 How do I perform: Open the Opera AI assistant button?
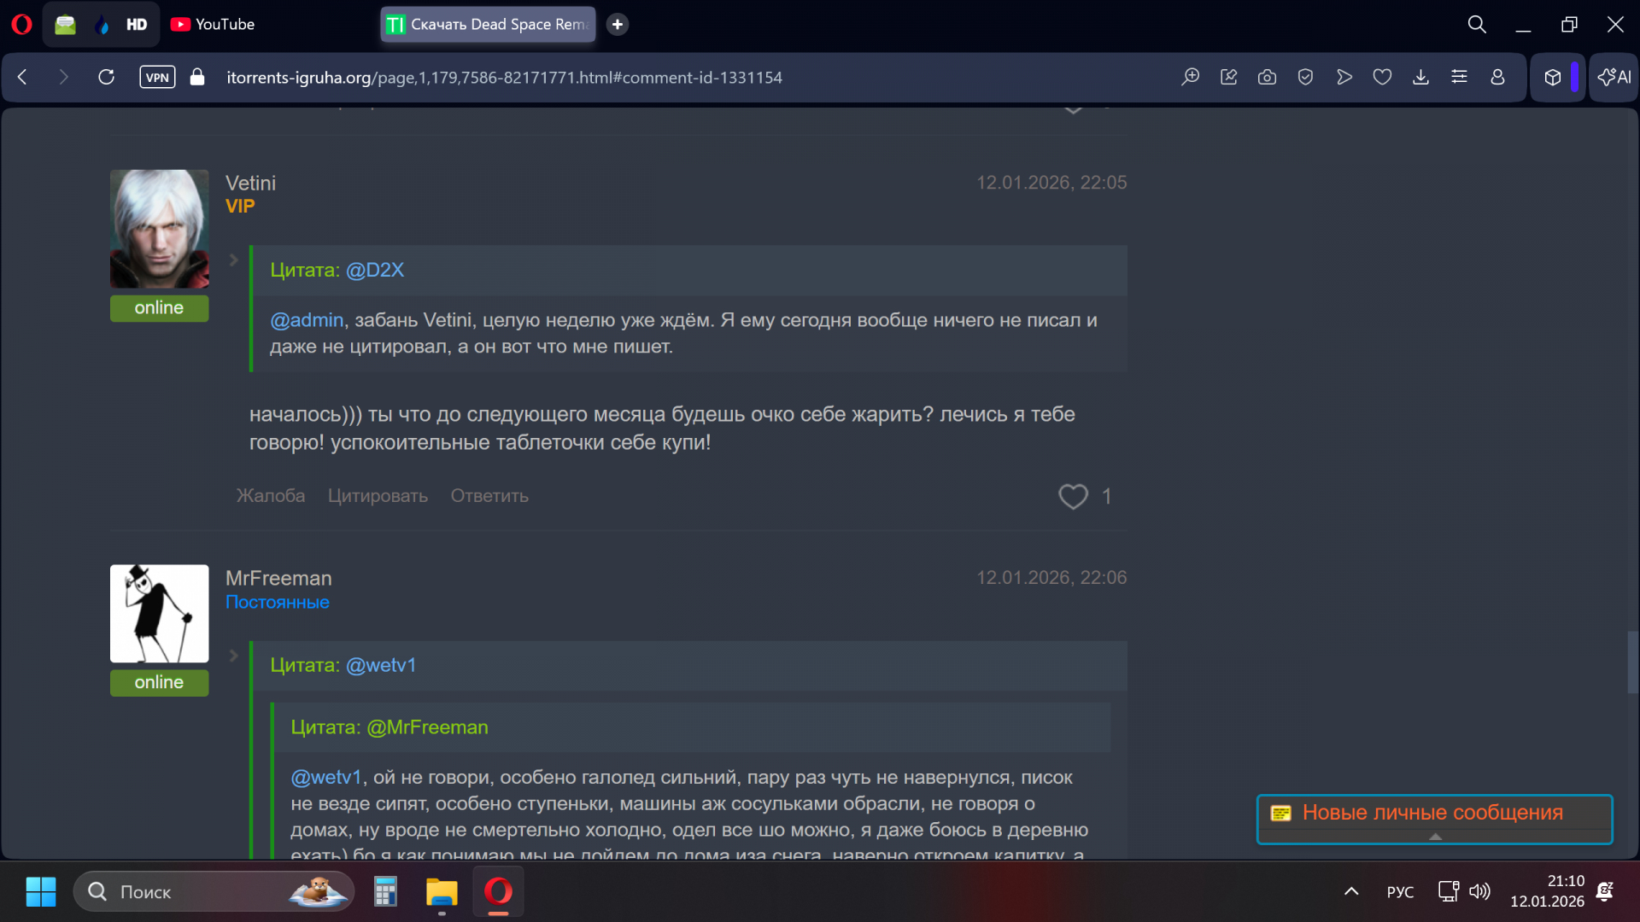1614,78
